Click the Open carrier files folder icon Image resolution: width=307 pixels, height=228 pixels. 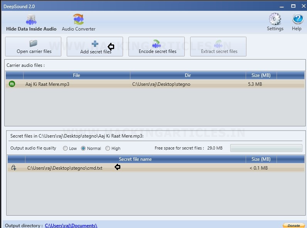(x=33, y=43)
